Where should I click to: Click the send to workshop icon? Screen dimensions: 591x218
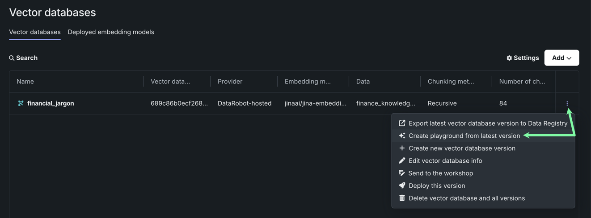[x=402, y=173]
